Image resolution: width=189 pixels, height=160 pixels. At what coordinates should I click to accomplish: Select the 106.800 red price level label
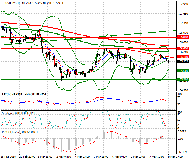point(183,37)
